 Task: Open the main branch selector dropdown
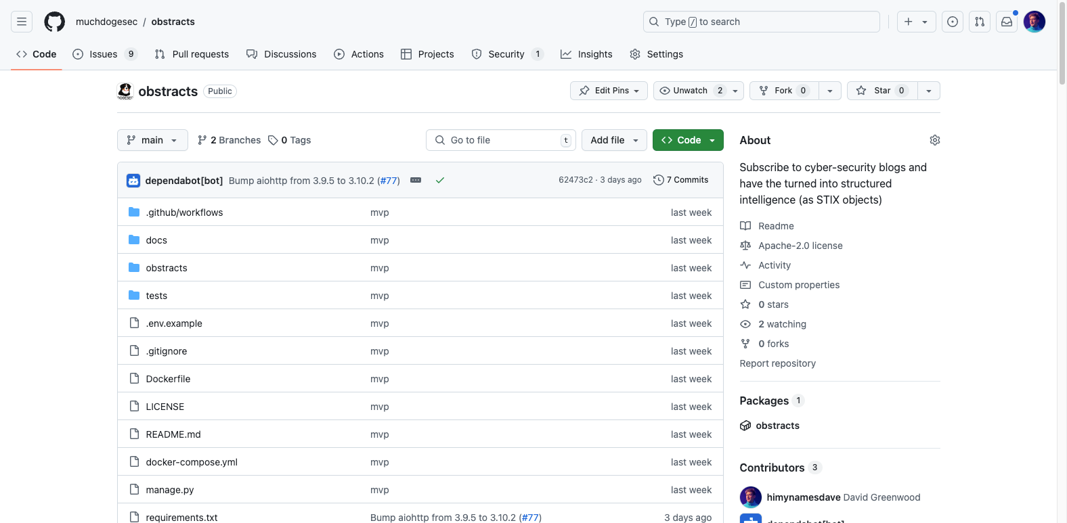pyautogui.click(x=152, y=140)
